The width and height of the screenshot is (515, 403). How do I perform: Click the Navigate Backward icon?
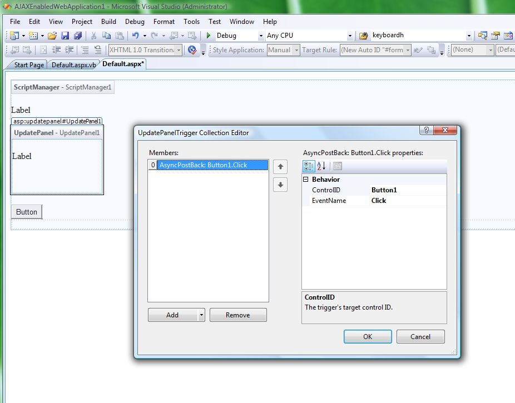click(174, 36)
